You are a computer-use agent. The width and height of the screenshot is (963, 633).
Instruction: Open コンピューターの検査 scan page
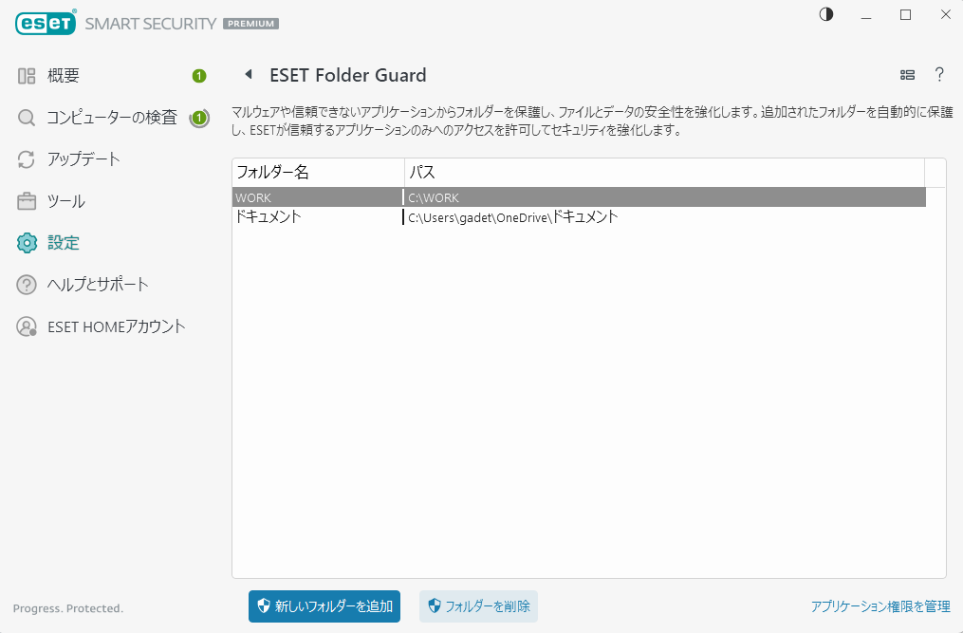pyautogui.click(x=112, y=118)
